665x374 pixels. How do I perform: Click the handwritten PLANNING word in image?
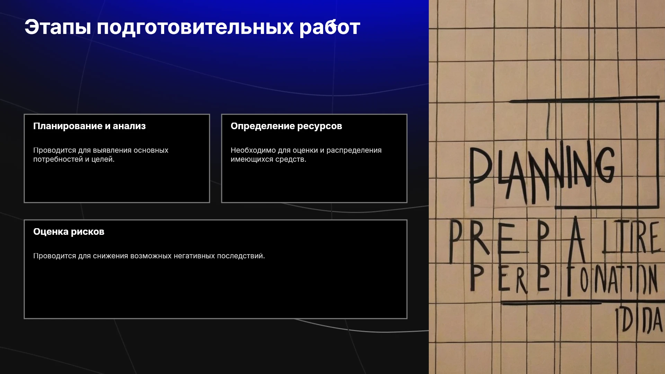coord(542,172)
